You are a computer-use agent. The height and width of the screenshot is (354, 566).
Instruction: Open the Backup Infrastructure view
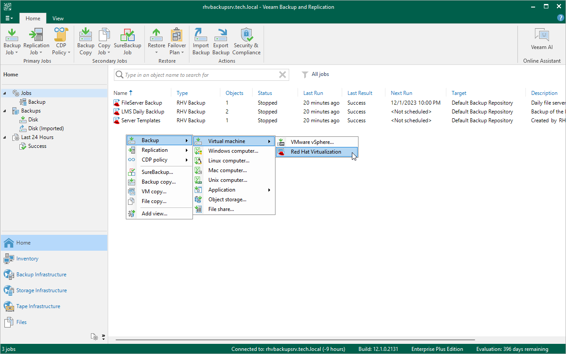click(x=54, y=275)
